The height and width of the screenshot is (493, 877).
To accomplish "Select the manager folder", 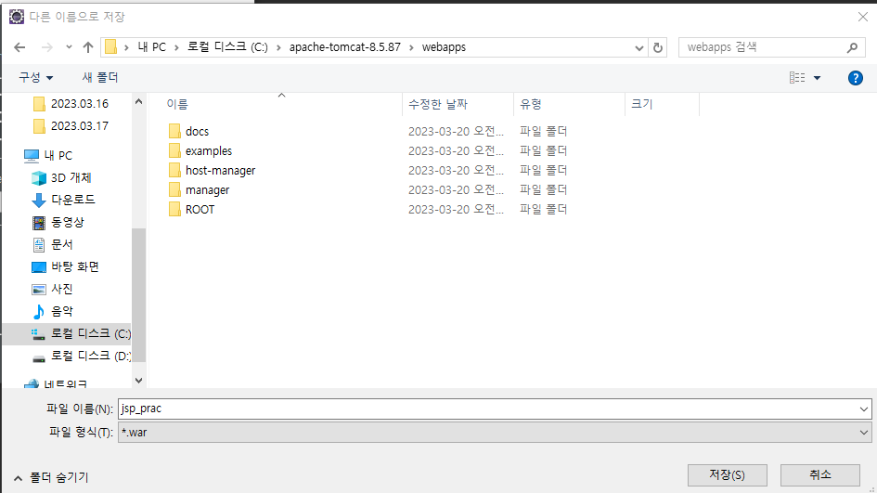I will [208, 190].
